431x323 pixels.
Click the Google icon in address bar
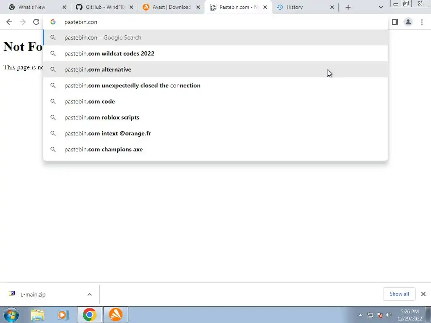tap(53, 22)
